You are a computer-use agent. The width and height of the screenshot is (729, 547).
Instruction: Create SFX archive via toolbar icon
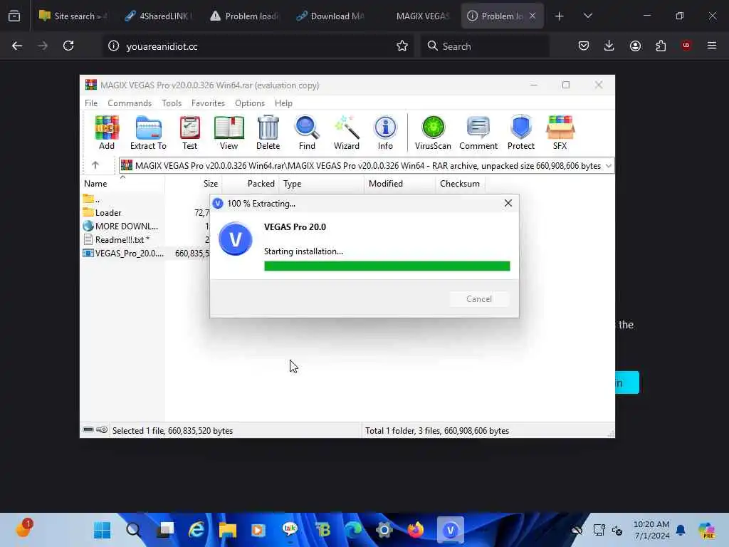tap(560, 132)
